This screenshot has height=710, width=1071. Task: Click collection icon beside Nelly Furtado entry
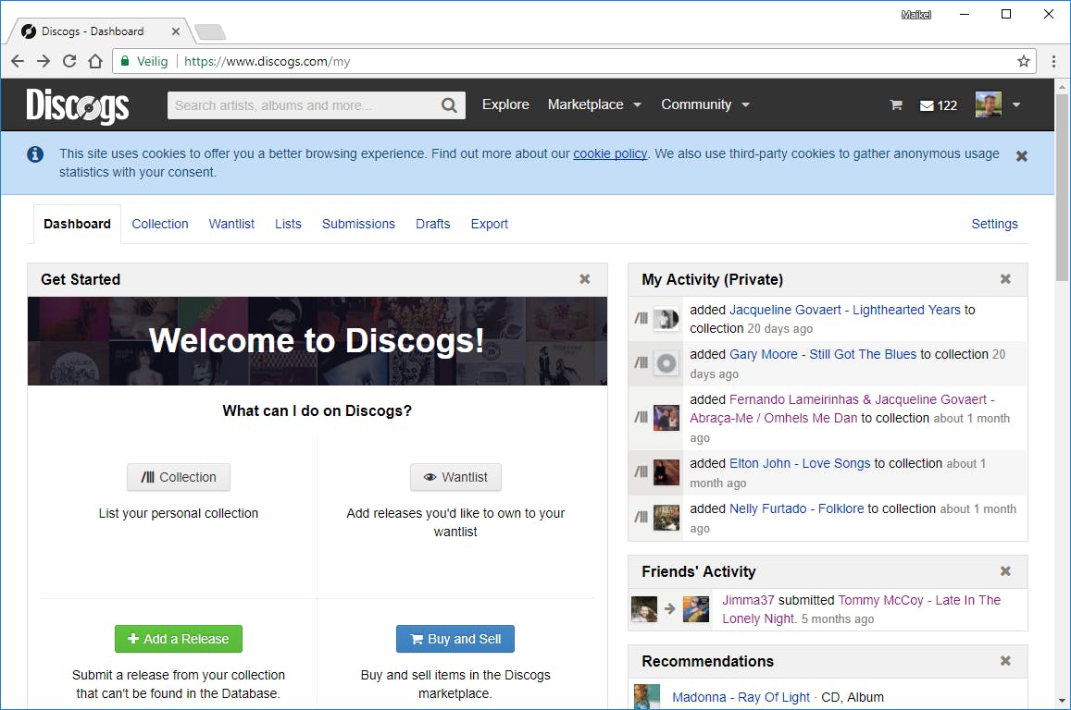[x=641, y=517]
